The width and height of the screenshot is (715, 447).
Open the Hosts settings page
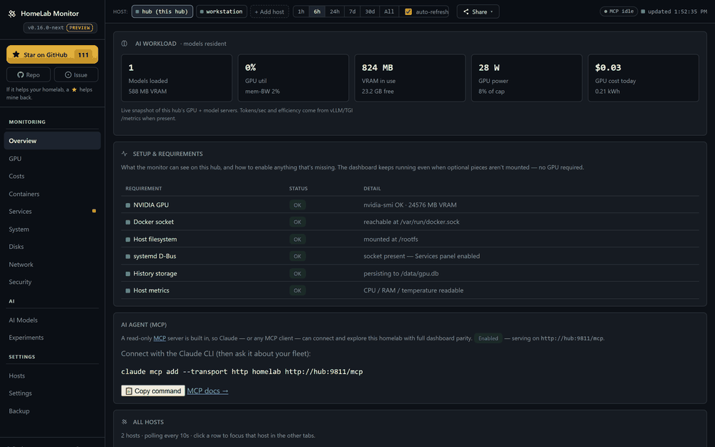[52, 375]
